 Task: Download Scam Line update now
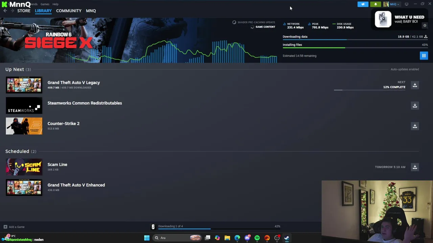tap(415, 167)
